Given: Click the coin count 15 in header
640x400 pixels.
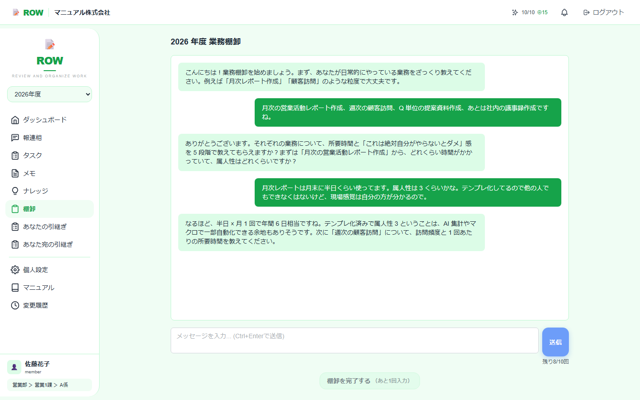Looking at the screenshot, I should tap(543, 12).
